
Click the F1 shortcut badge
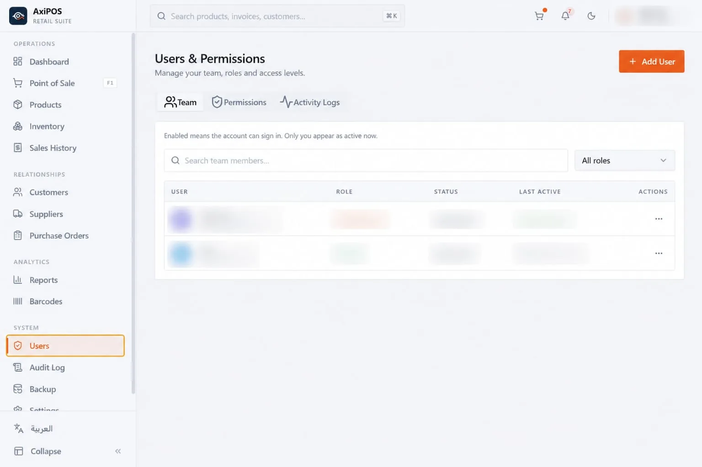coord(110,83)
